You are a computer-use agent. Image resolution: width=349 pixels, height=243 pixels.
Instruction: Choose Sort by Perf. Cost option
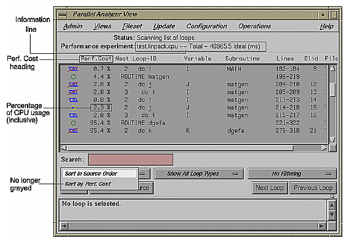[100, 184]
